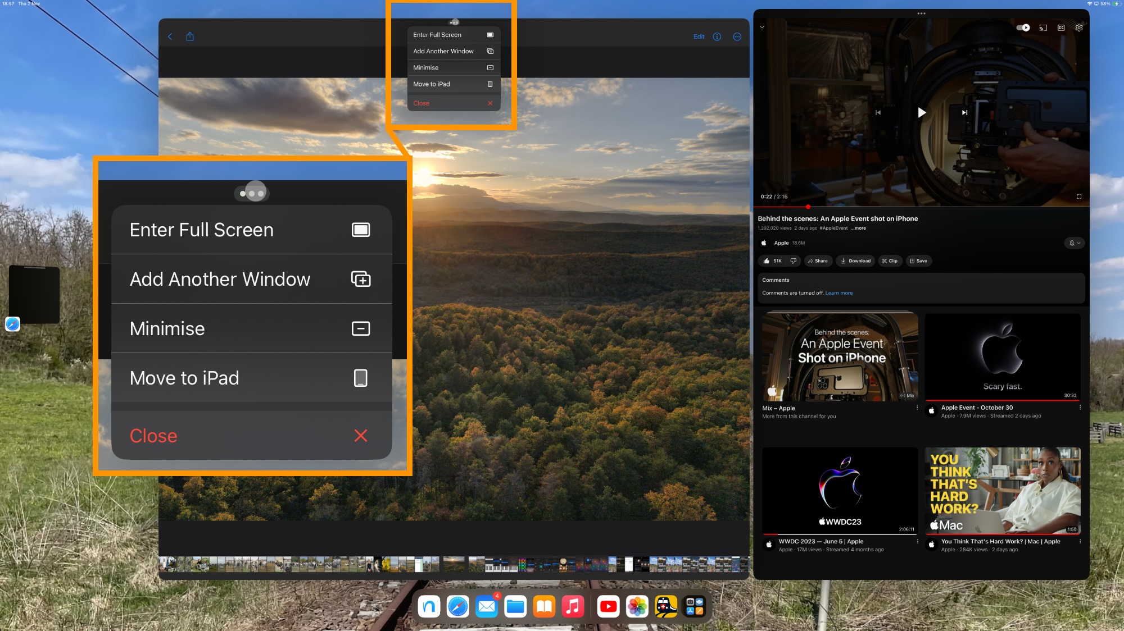Play the YouTube video
The width and height of the screenshot is (1124, 631).
pos(921,112)
